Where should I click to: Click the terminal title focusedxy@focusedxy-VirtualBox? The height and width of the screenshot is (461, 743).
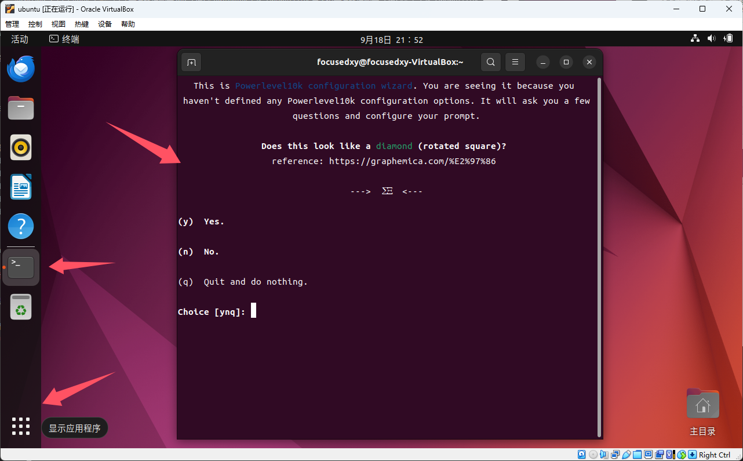click(390, 62)
